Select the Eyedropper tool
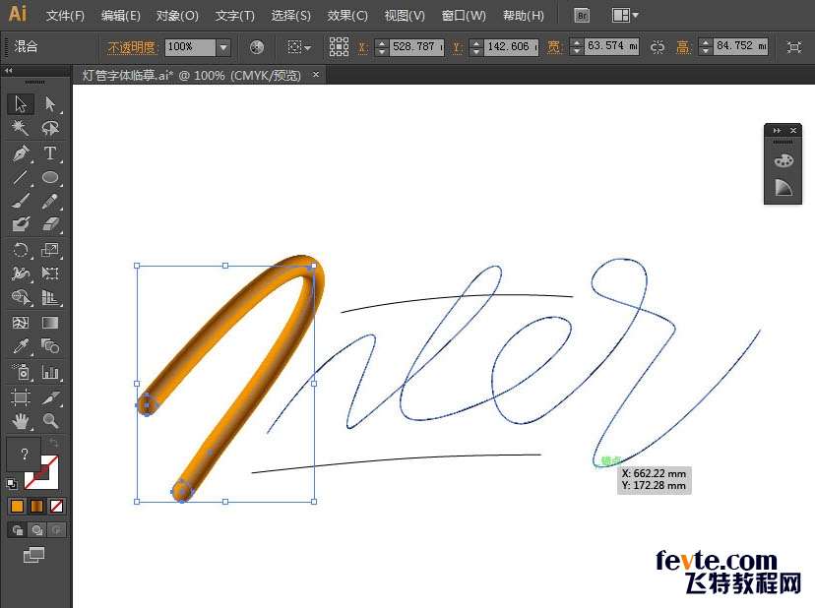Viewport: 815px width, 608px height. pos(21,346)
